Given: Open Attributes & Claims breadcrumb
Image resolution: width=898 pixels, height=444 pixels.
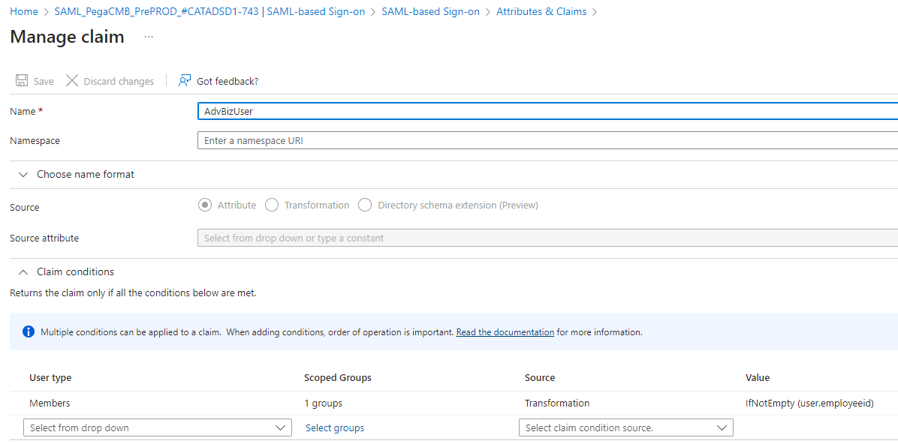Looking at the screenshot, I should pyautogui.click(x=541, y=12).
